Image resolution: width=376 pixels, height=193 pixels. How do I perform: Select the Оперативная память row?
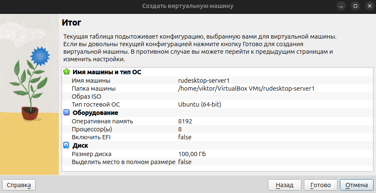102,121
